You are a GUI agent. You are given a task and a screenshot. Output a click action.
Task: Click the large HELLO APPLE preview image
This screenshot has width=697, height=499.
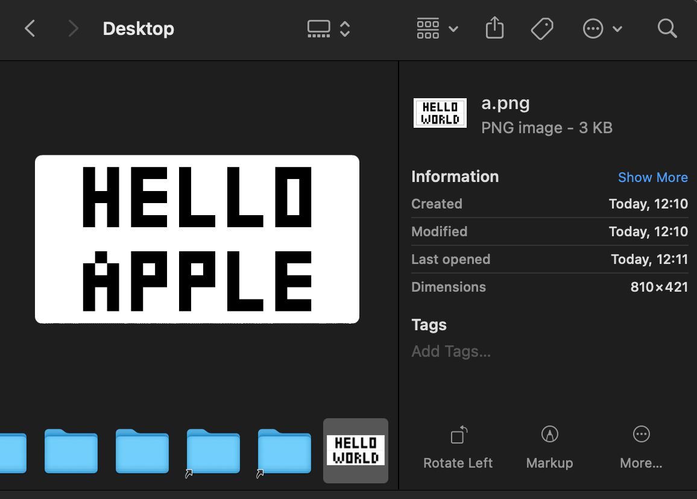197,239
